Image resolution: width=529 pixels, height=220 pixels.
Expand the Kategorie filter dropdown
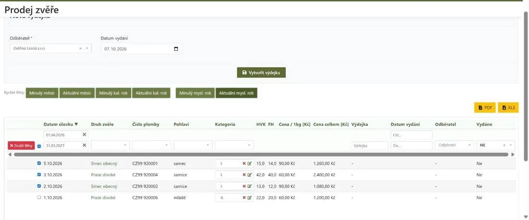[x=234, y=145]
